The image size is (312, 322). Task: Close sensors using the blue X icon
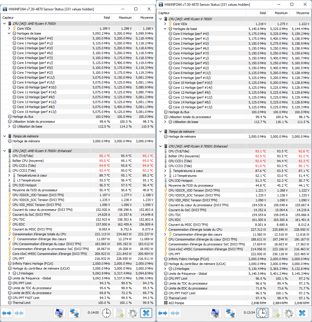point(146,313)
